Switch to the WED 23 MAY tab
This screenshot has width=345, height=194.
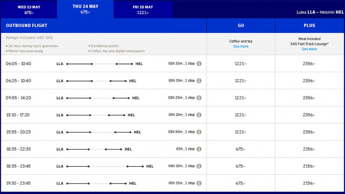coord(29,10)
